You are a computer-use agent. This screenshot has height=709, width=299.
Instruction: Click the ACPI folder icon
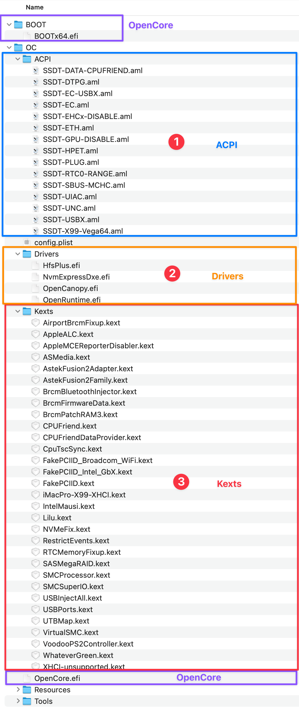pyautogui.click(x=27, y=59)
